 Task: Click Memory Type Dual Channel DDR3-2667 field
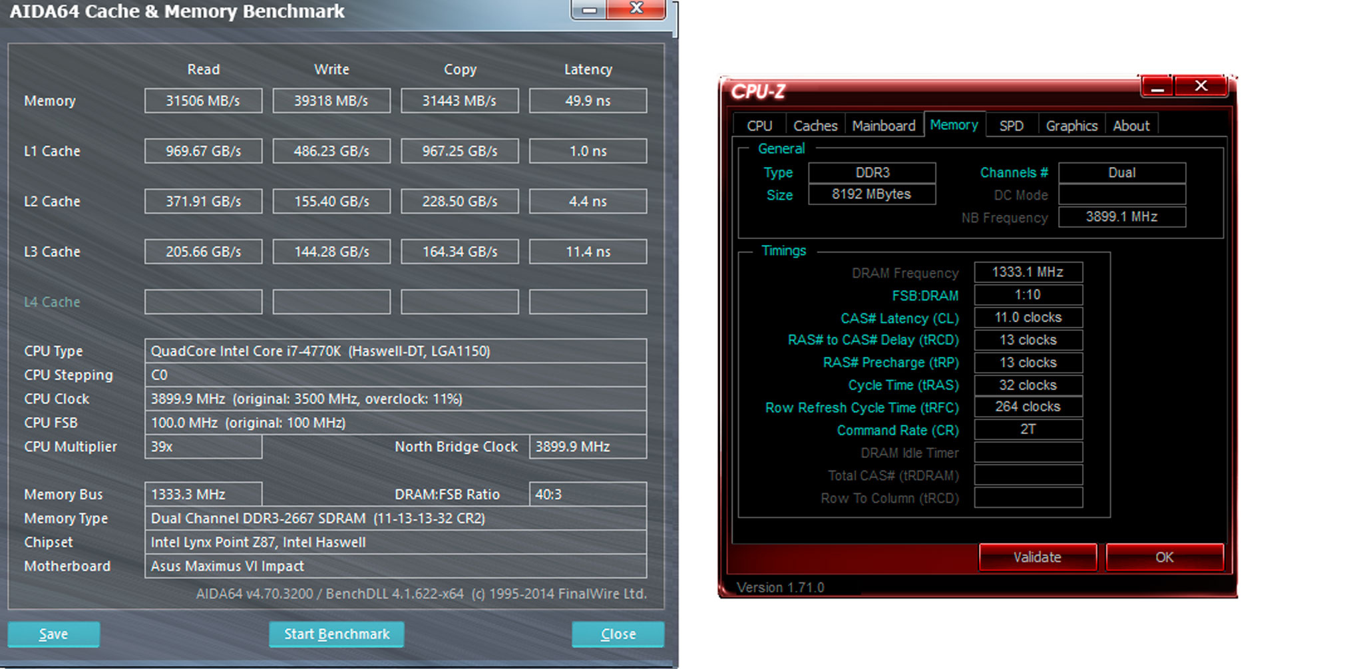point(395,518)
